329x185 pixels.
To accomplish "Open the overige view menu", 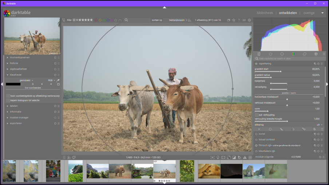I will 309,13.
